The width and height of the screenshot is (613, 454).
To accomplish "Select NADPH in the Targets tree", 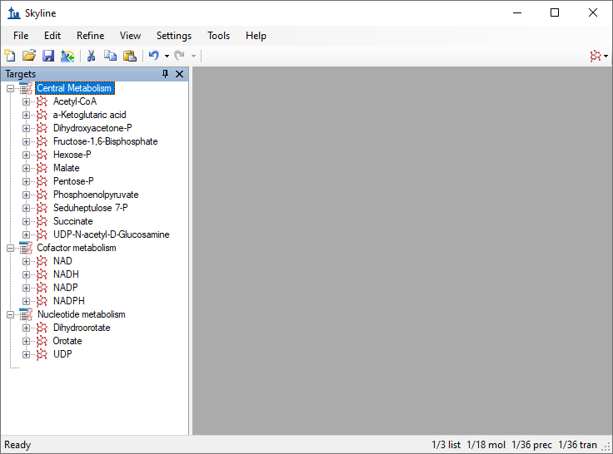I will pyautogui.click(x=69, y=301).
